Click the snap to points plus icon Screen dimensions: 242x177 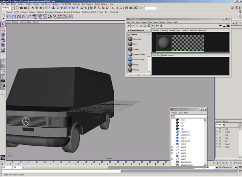pyautogui.click(x=50, y=8)
